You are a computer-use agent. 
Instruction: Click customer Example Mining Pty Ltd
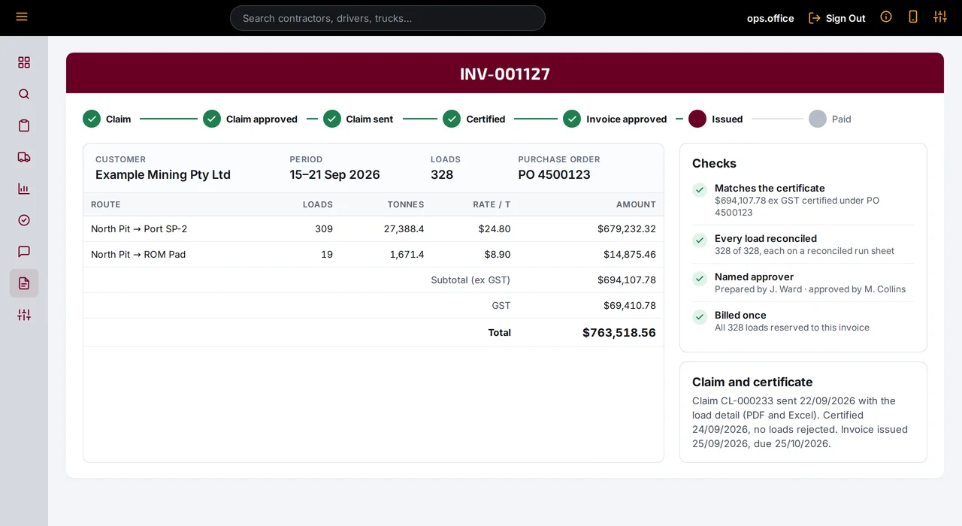163,174
